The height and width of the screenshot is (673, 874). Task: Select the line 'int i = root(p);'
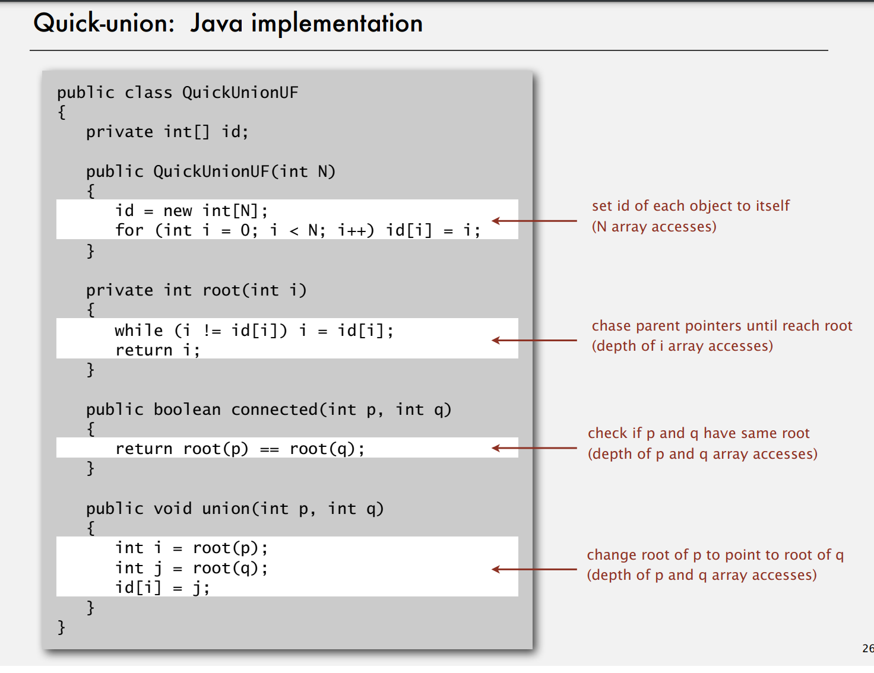pyautogui.click(x=192, y=548)
